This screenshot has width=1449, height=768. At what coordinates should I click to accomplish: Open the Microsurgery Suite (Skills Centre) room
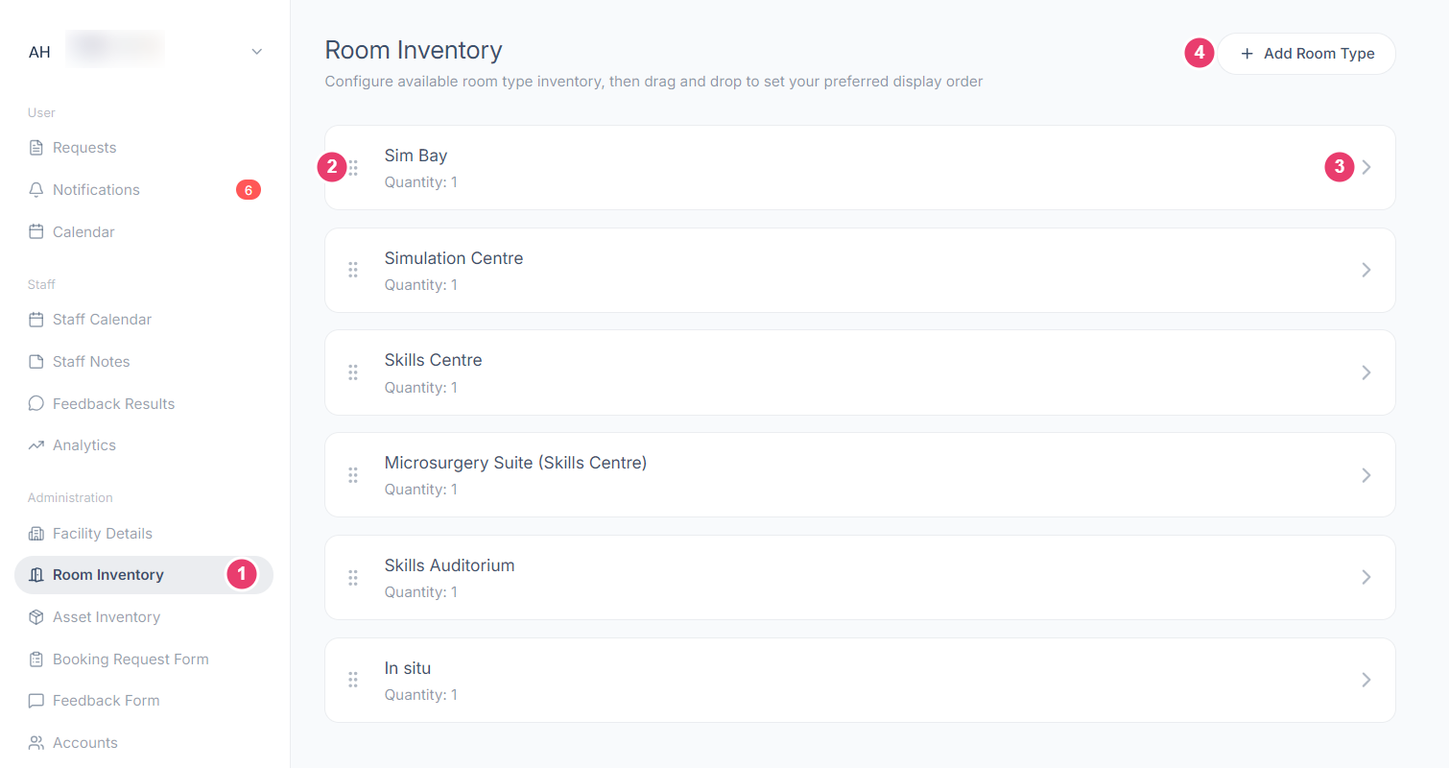pyautogui.click(x=860, y=475)
